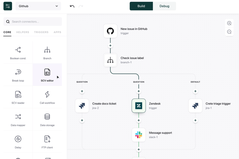Click the DEFAULT branch label
The height and width of the screenshot is (159, 239).
click(x=195, y=82)
